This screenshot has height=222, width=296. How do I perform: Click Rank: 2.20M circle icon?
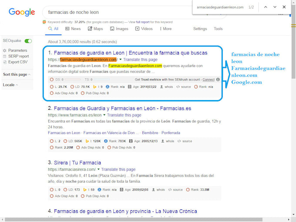point(51,148)
